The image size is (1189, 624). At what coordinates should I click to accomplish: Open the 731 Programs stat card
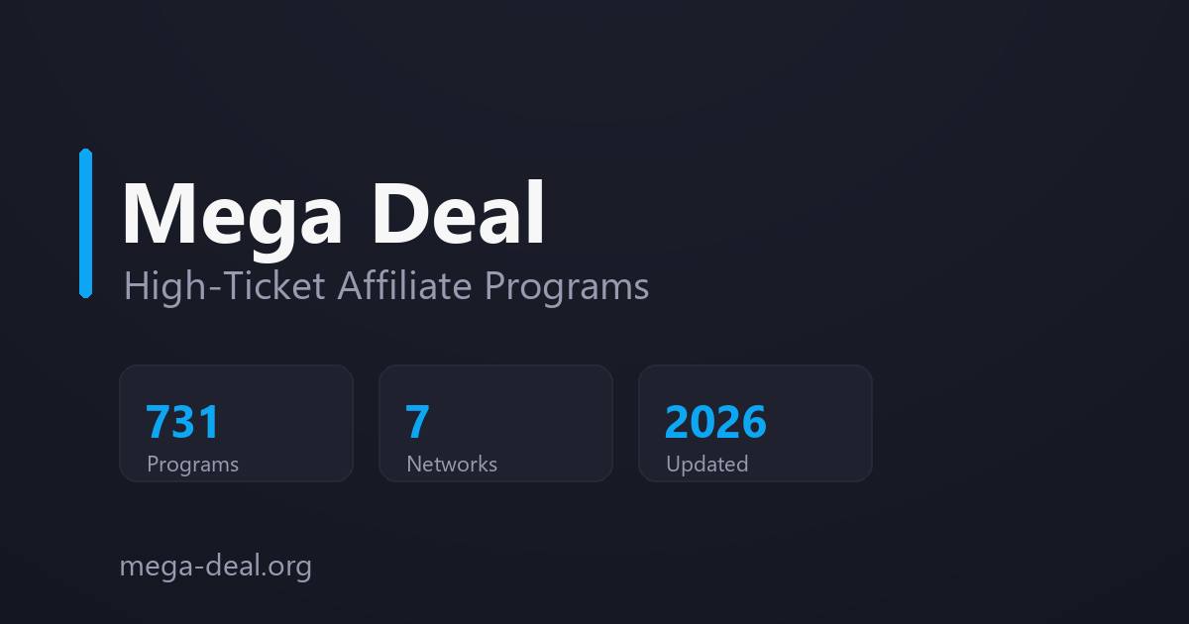[x=236, y=423]
